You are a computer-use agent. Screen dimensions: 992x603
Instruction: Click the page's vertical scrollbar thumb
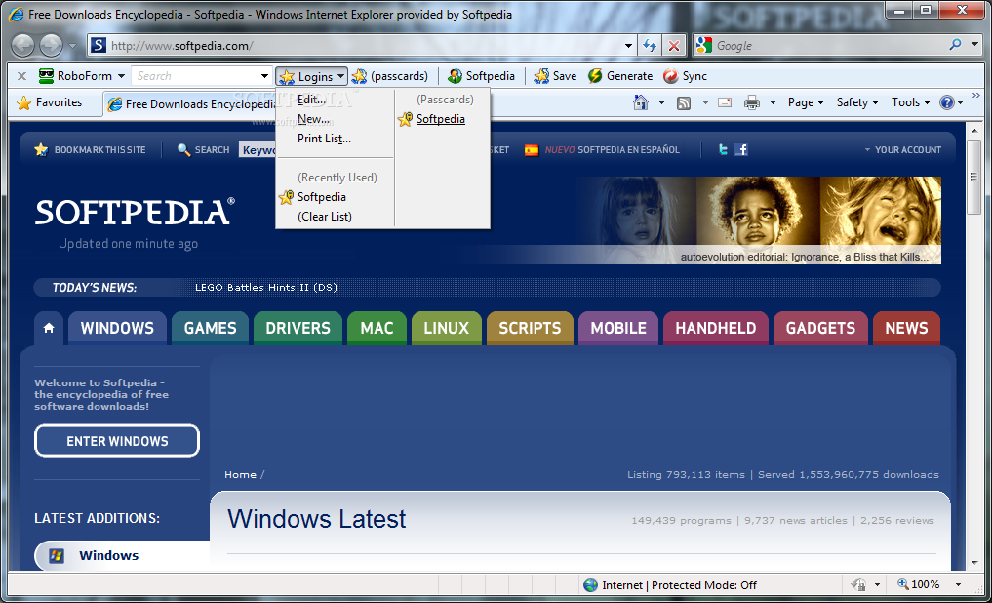974,177
